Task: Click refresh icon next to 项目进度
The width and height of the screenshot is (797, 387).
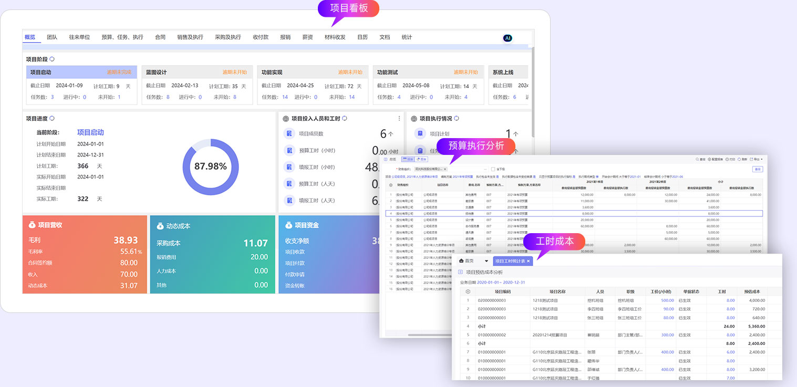Action: pos(51,119)
